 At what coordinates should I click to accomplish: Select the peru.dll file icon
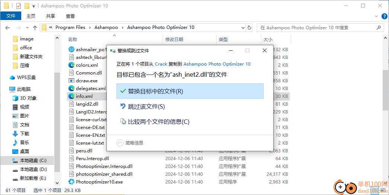click(71, 151)
